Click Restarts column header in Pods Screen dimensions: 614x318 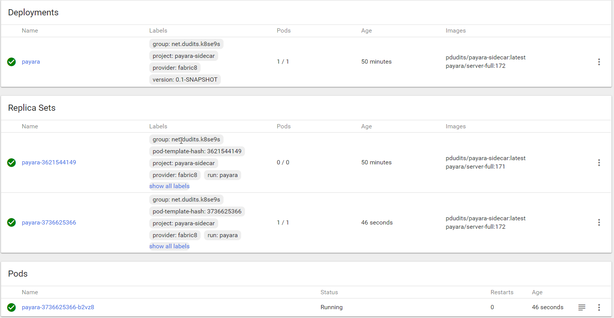502,292
